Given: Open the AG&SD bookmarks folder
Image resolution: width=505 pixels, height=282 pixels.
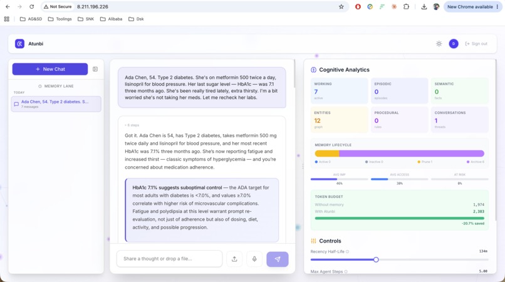Looking at the screenshot, I should click(x=31, y=19).
